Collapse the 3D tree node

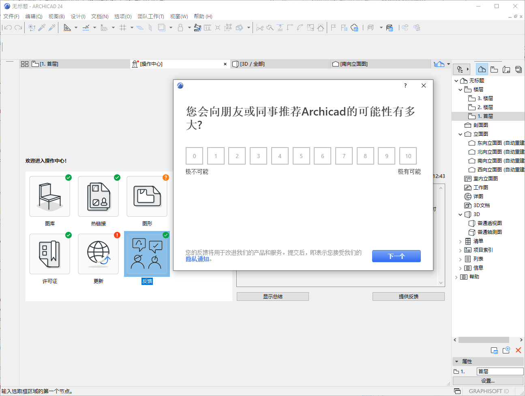pos(461,214)
